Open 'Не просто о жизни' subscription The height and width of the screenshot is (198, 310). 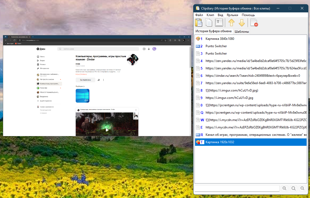pos(49,79)
